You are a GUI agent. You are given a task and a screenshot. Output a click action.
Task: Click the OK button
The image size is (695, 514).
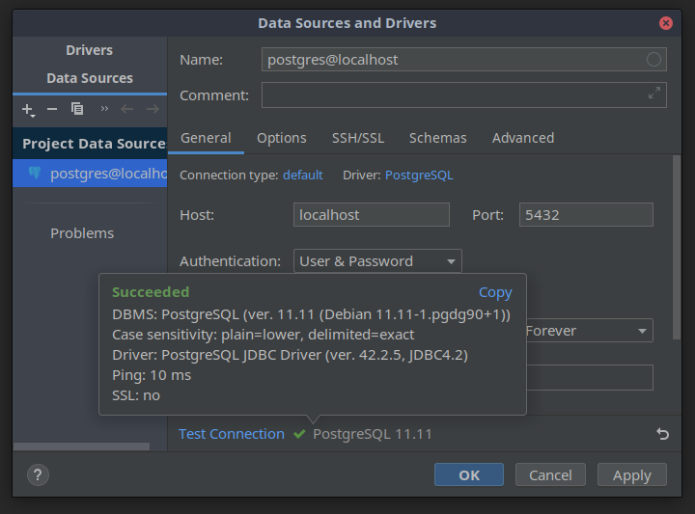pos(469,475)
